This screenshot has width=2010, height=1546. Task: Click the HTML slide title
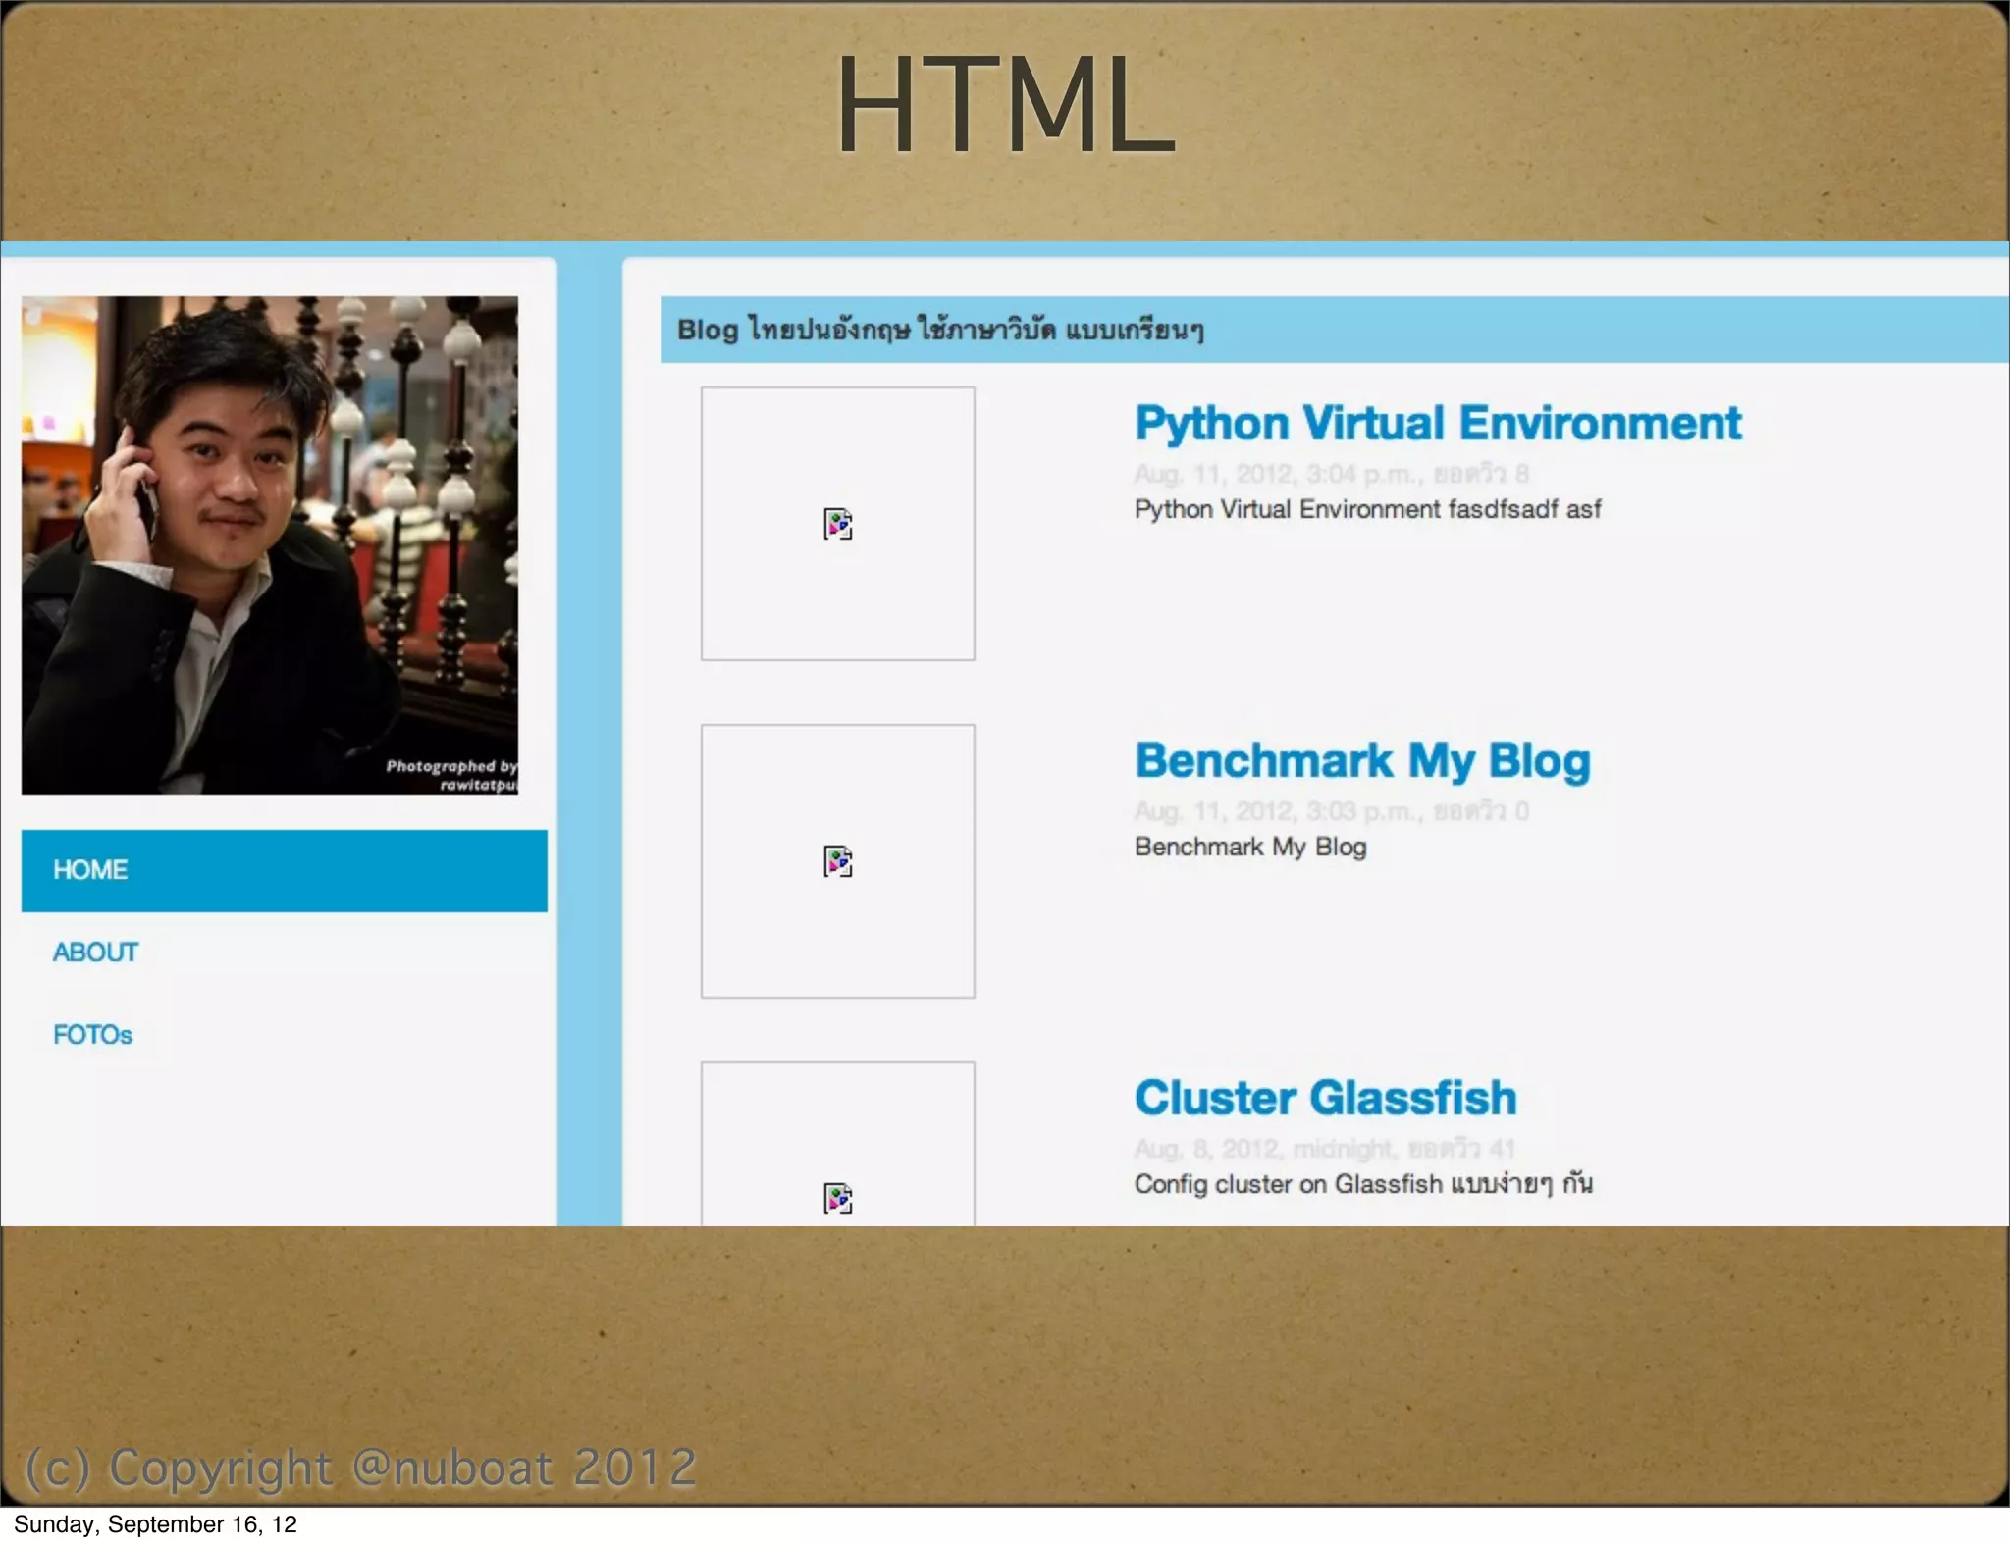(x=1005, y=106)
